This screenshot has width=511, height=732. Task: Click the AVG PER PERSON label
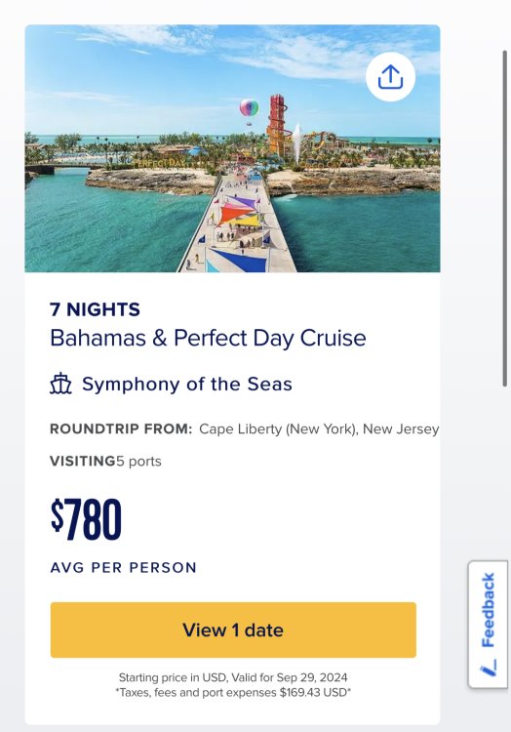[x=124, y=568]
